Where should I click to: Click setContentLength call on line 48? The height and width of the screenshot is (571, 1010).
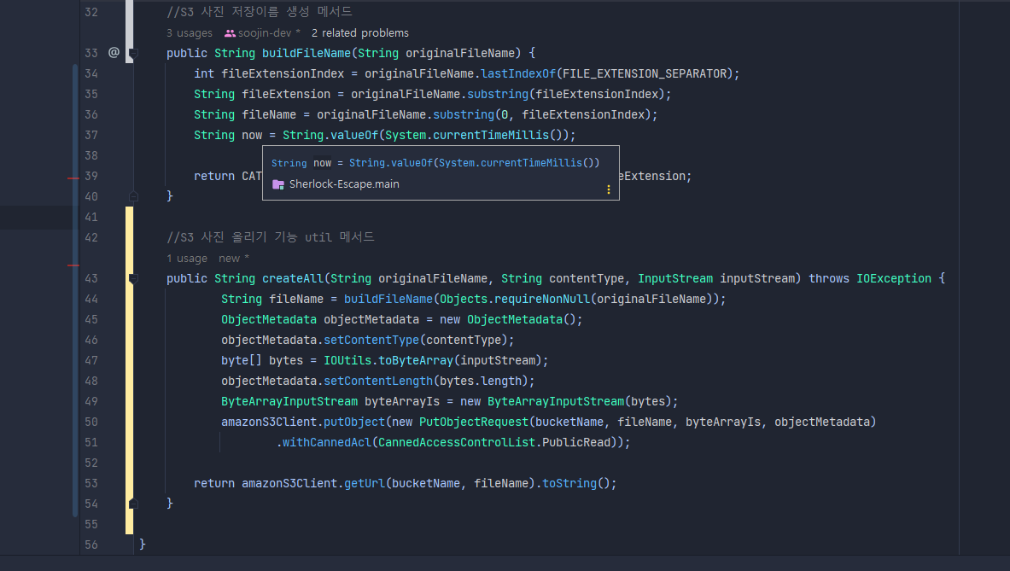coord(378,382)
